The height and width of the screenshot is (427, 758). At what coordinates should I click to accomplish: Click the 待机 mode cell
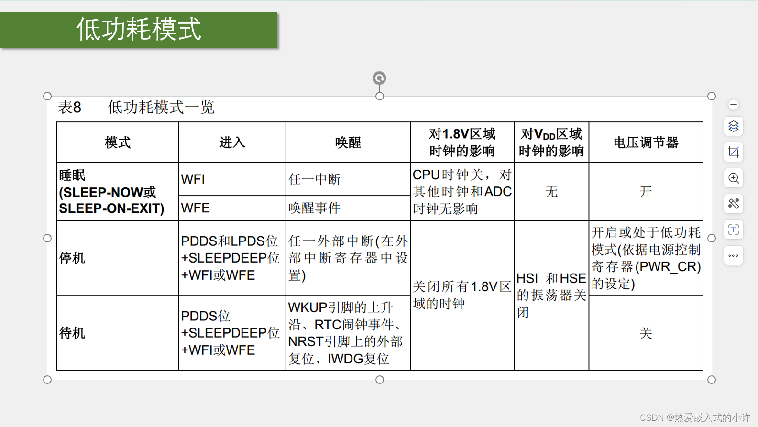(118, 333)
